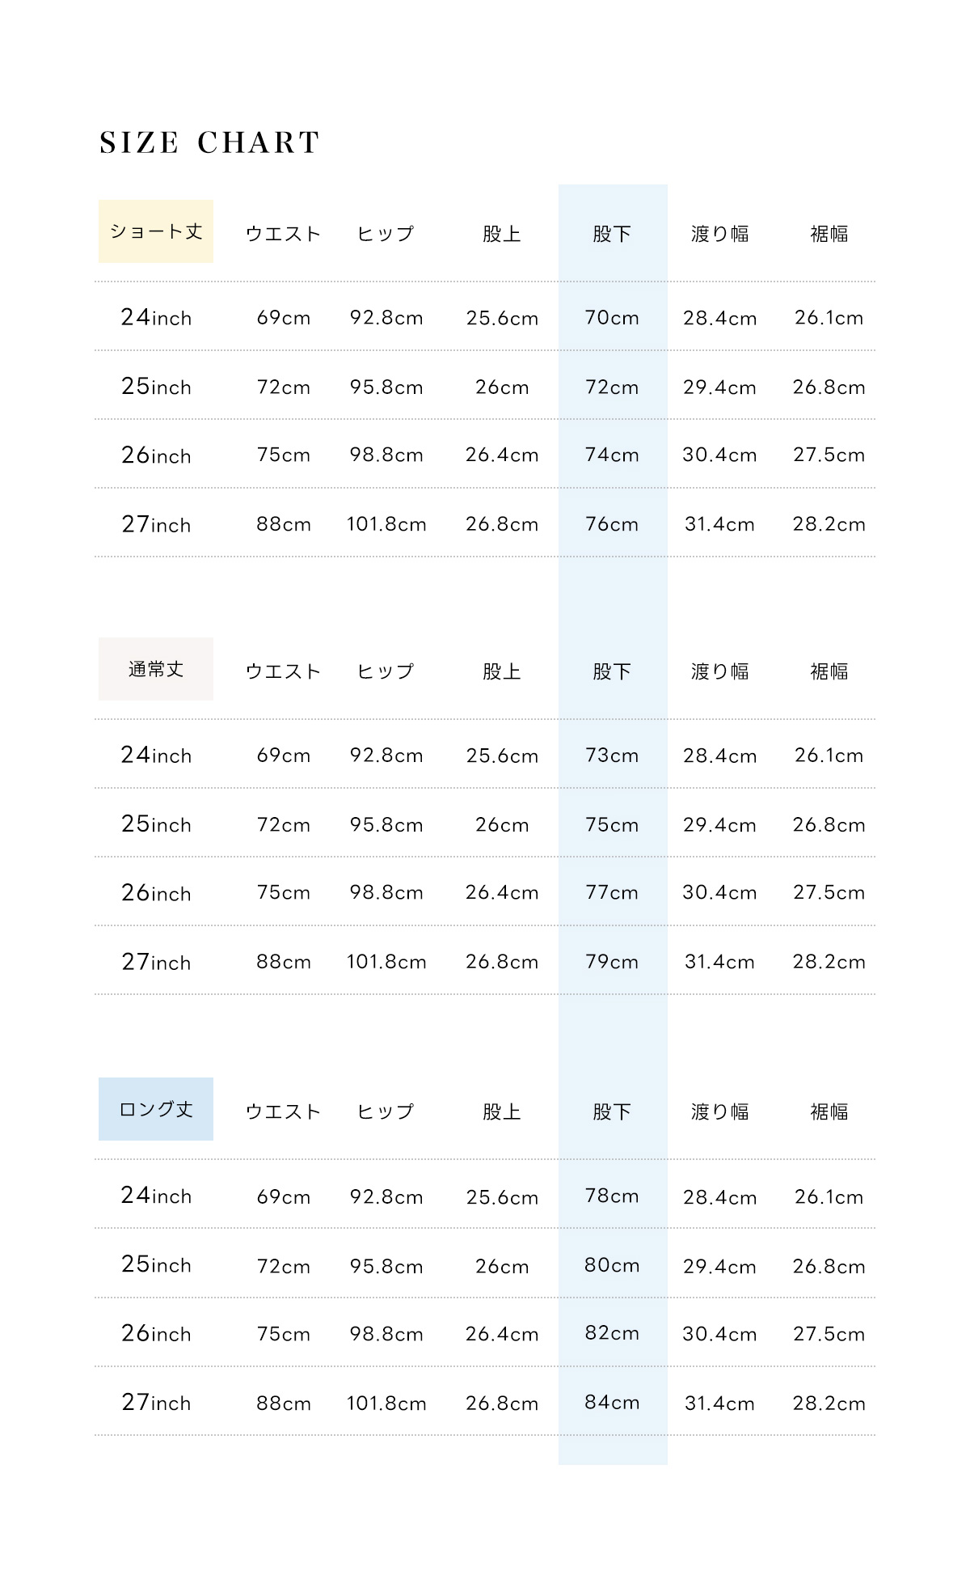Click the 84cm inseam value

[612, 1403]
